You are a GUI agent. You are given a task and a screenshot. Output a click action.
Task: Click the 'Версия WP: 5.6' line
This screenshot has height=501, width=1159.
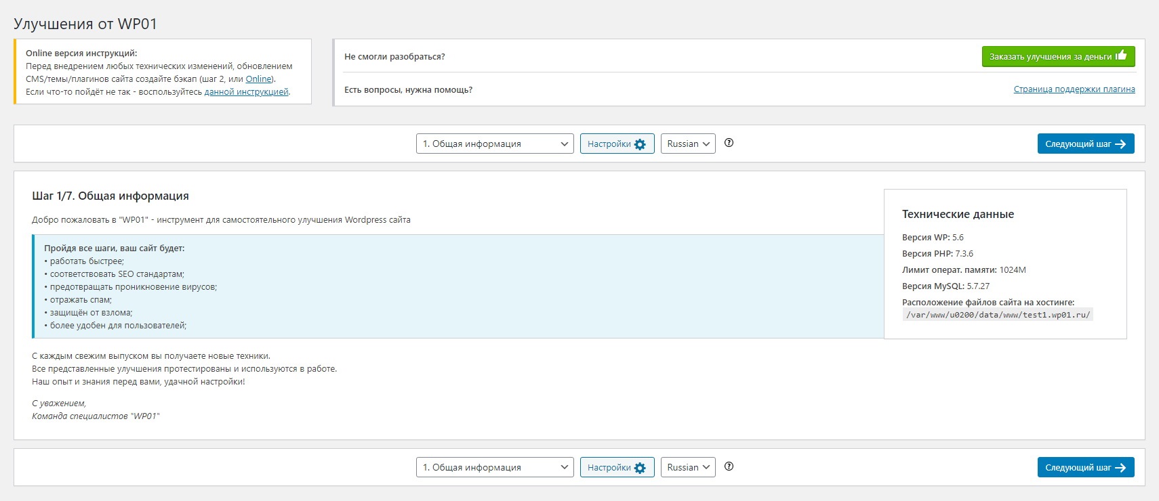pyautogui.click(x=933, y=238)
